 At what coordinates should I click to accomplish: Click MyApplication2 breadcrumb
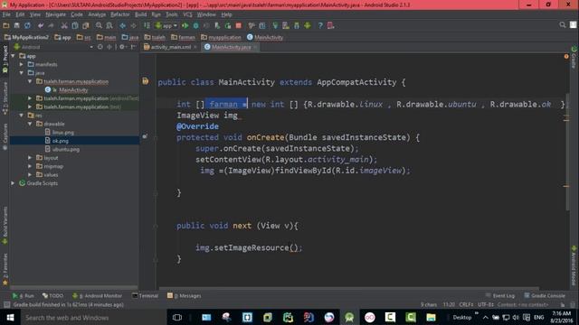26,37
